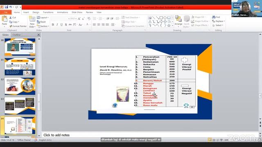The height and width of the screenshot is (147, 262).
Task: Click the font color button
Action: (x=87, y=24)
